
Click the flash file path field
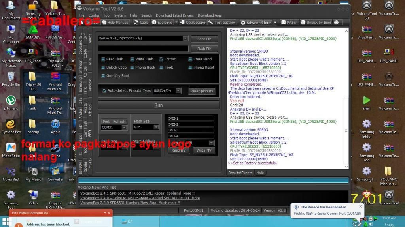tap(143, 49)
